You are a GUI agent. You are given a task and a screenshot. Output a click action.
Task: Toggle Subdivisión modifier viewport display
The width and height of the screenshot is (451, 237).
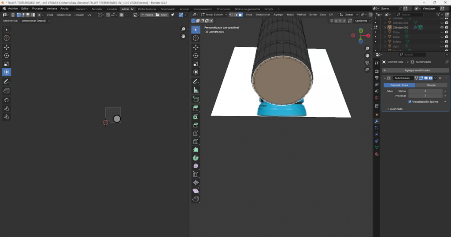tap(426, 78)
